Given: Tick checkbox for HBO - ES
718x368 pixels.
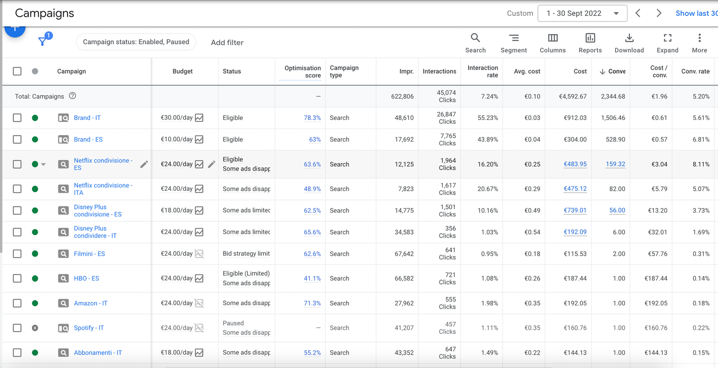Looking at the screenshot, I should click(x=17, y=278).
